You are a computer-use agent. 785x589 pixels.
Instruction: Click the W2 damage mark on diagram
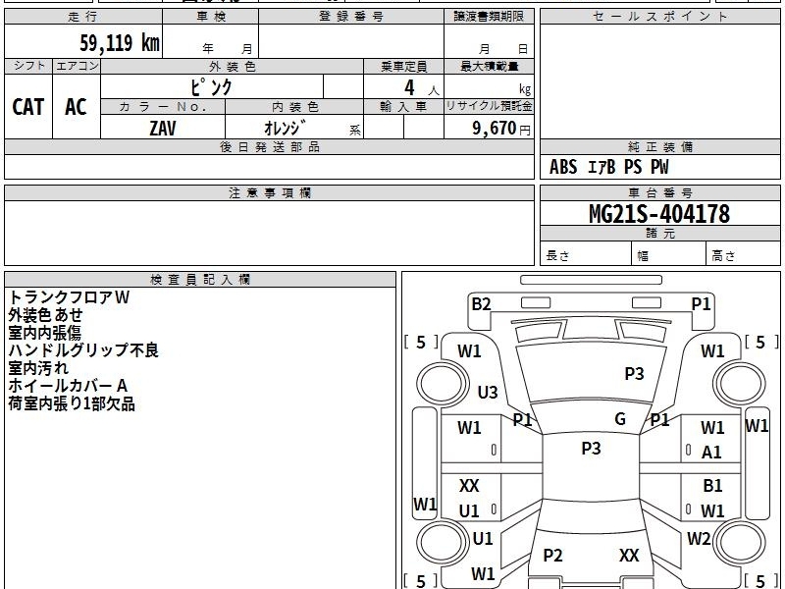pyautogui.click(x=699, y=539)
